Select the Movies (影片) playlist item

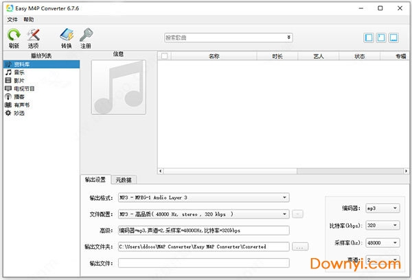[x=41, y=80]
